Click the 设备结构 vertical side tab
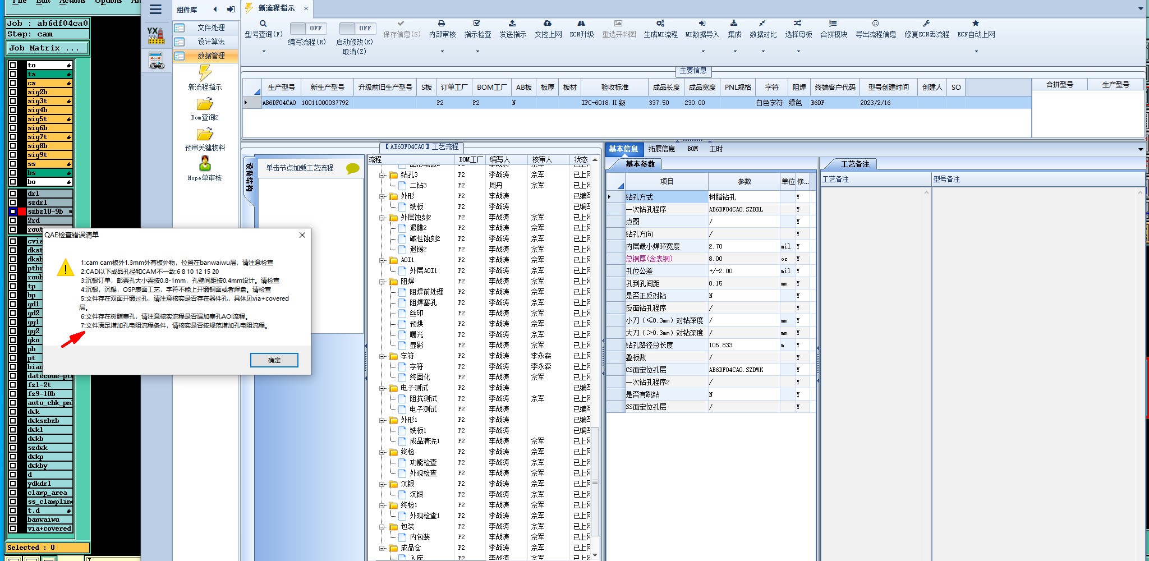Viewport: 1149px width, 561px height. (x=250, y=177)
